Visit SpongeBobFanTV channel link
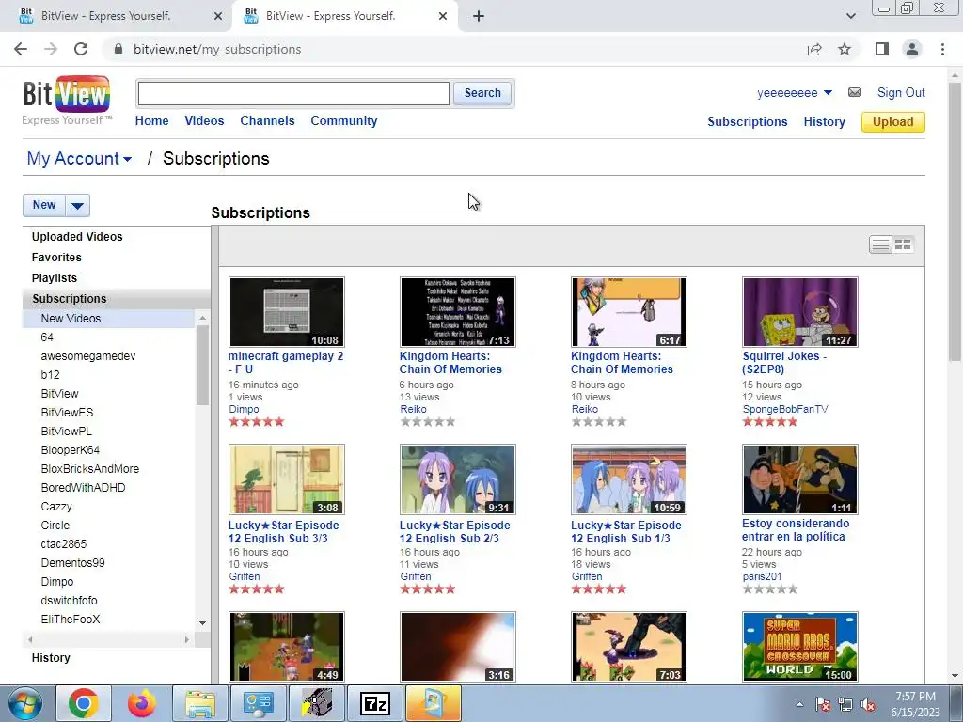This screenshot has width=963, height=722. (x=785, y=410)
